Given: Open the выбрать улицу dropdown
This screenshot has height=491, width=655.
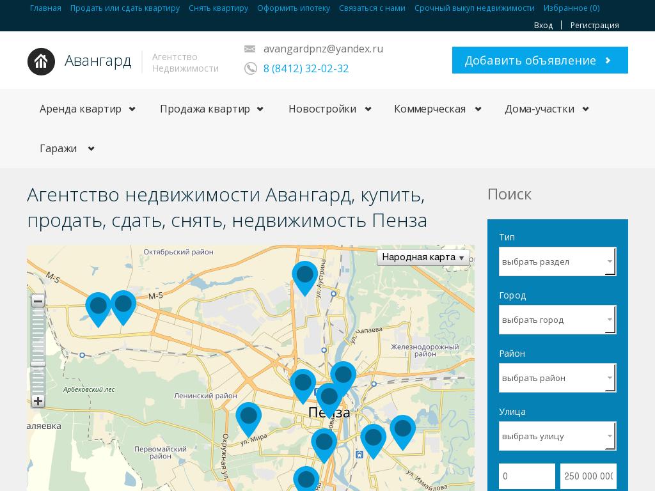Looking at the screenshot, I should pos(557,436).
